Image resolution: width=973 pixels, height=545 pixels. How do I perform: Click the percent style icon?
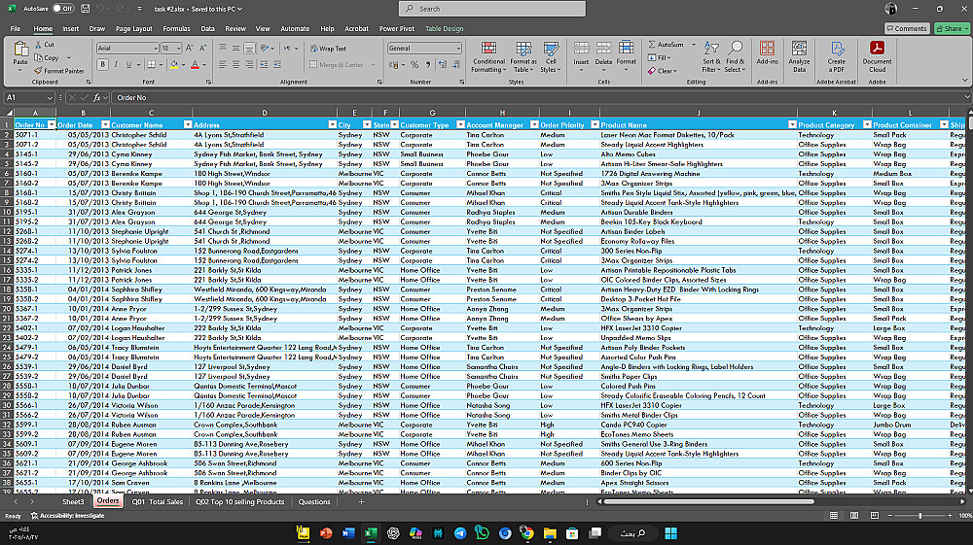(x=414, y=65)
